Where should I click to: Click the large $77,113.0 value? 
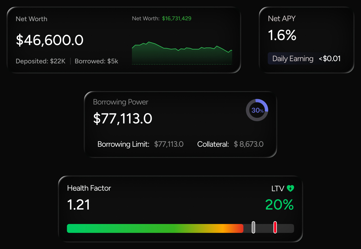tap(123, 118)
